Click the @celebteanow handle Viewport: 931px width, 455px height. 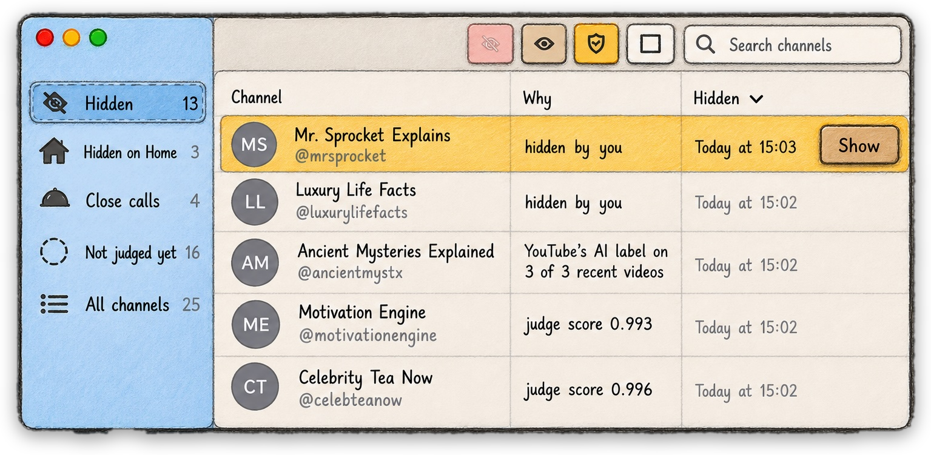pyautogui.click(x=351, y=400)
